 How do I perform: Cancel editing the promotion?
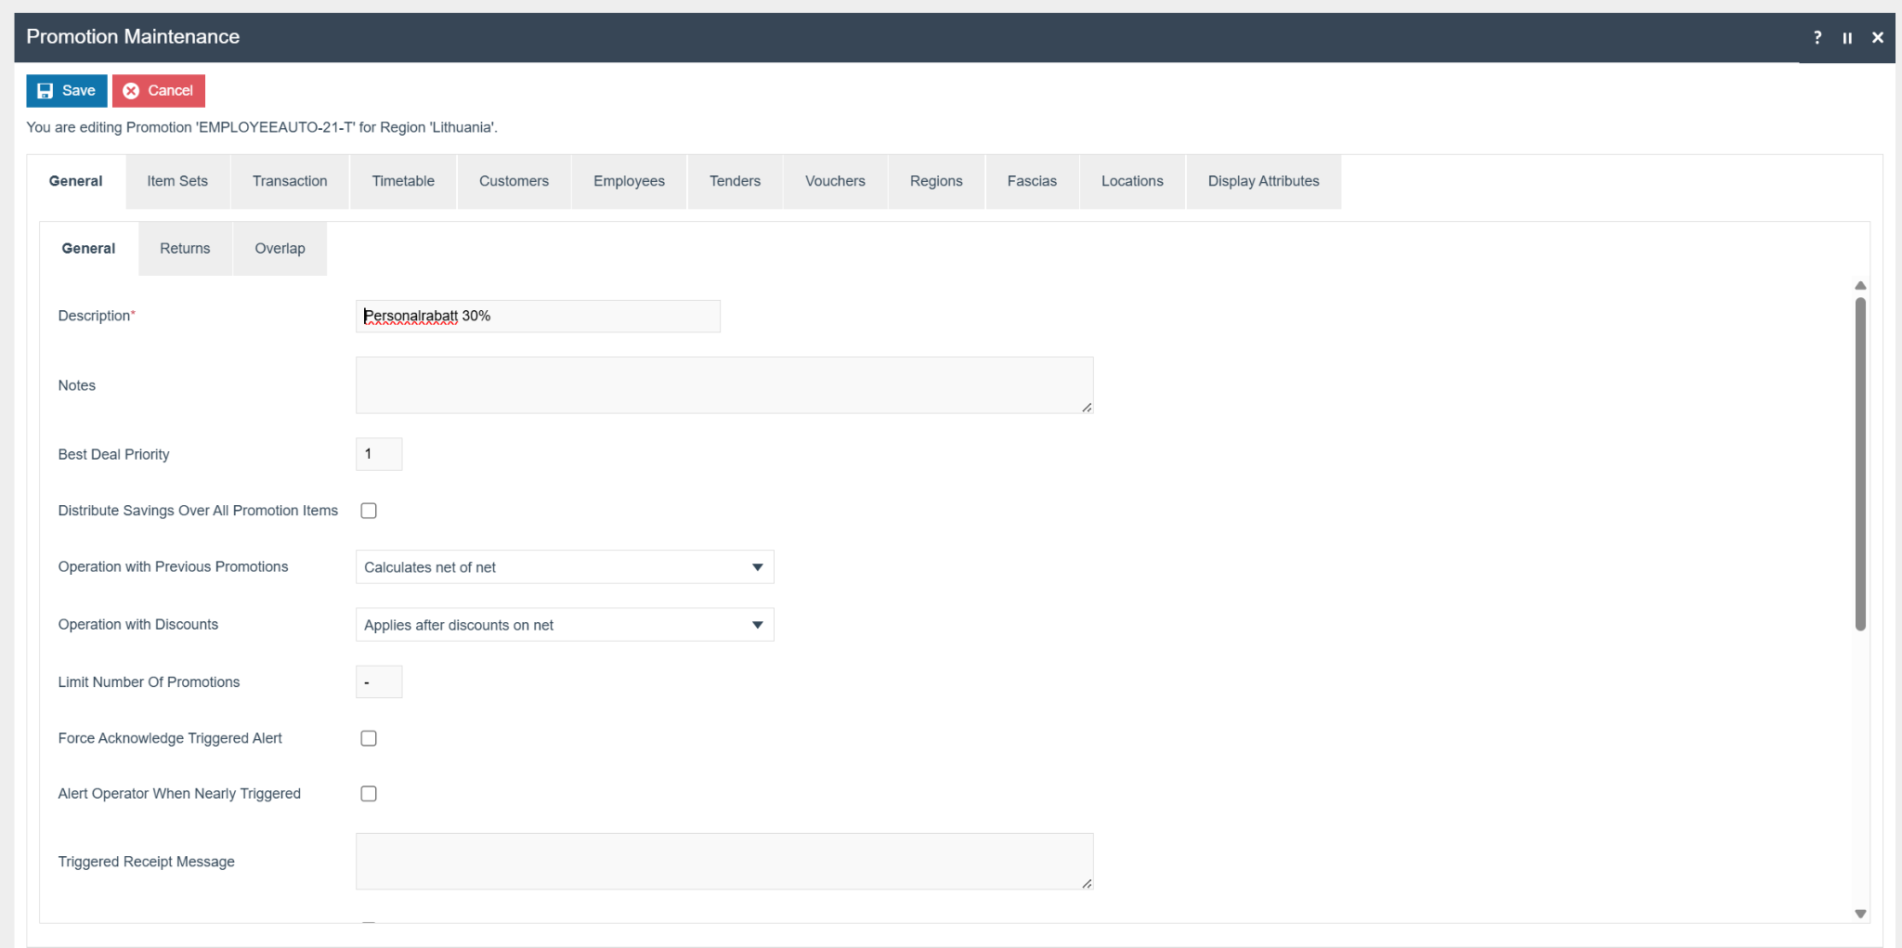[159, 91]
